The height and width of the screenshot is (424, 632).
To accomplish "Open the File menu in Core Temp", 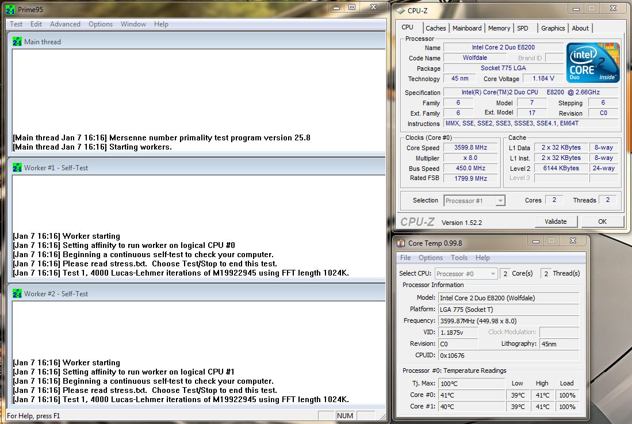I will pos(405,258).
